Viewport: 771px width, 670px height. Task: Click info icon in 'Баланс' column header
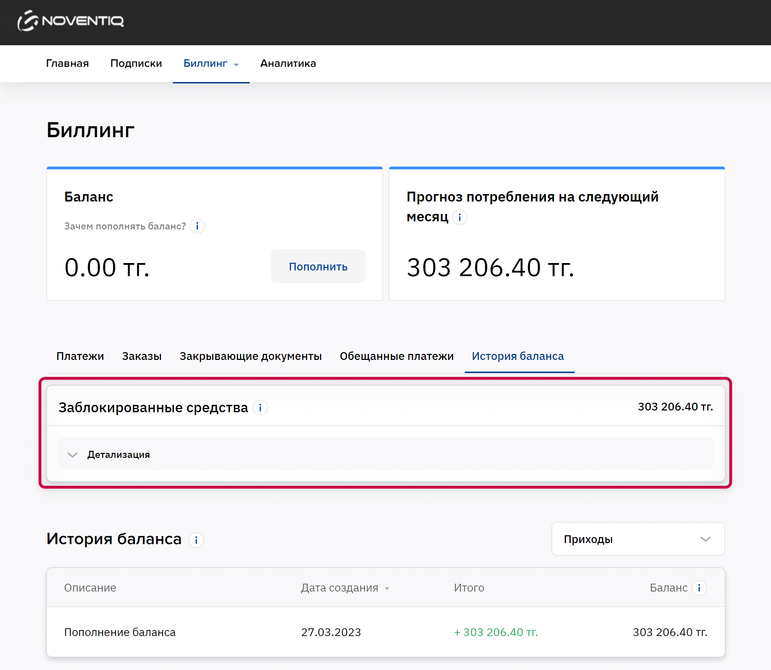(x=699, y=588)
